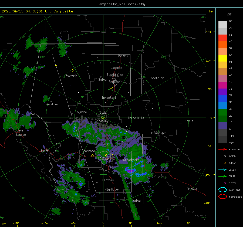Click the Lacombe label
The image size is (243, 227).
click(116, 68)
